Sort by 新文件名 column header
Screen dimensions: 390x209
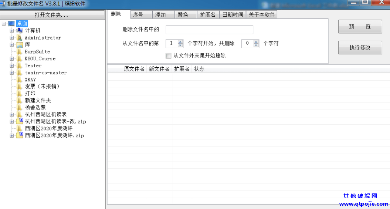[159, 69]
